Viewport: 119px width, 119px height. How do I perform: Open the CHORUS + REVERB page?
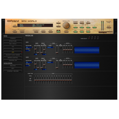13,71
